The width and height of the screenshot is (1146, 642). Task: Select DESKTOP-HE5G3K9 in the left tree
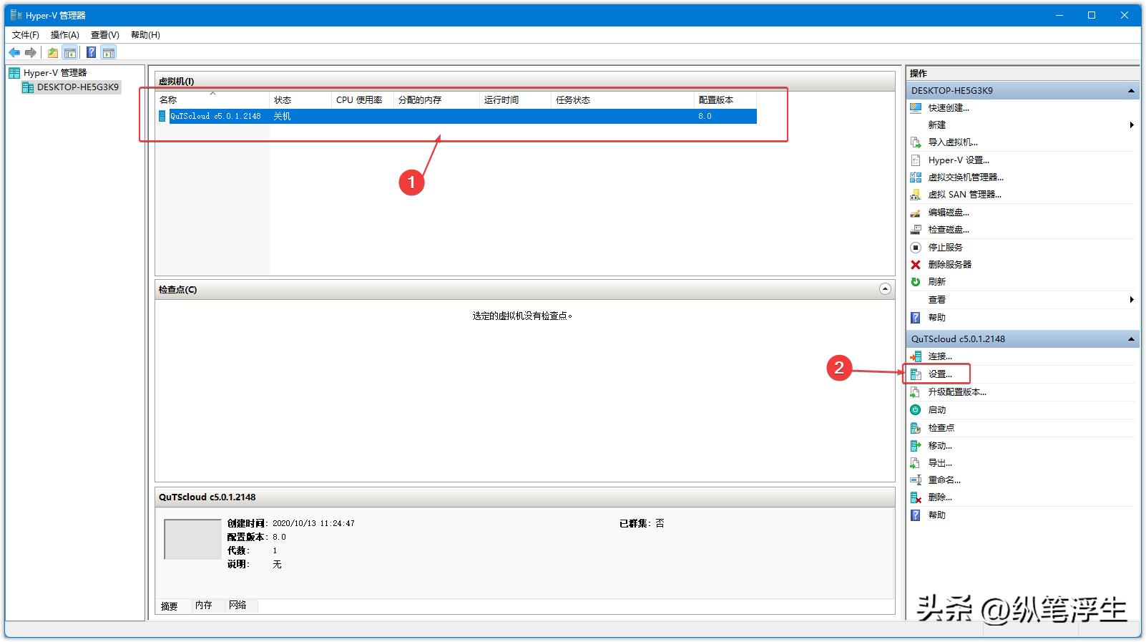(71, 87)
